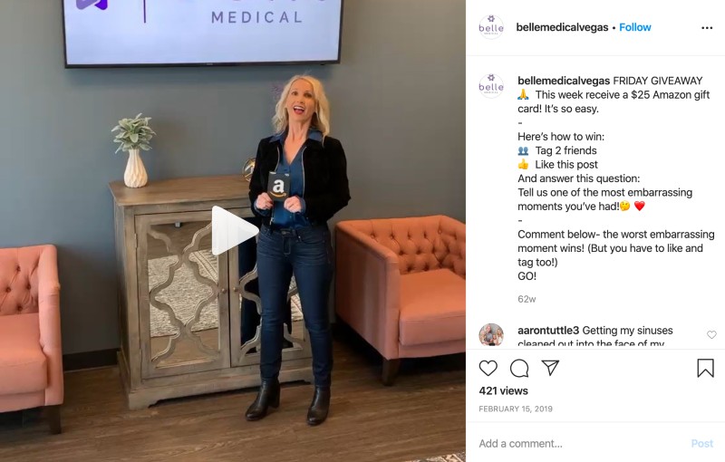
Task: Click the Amazon gift card in video
Action: pos(278,187)
